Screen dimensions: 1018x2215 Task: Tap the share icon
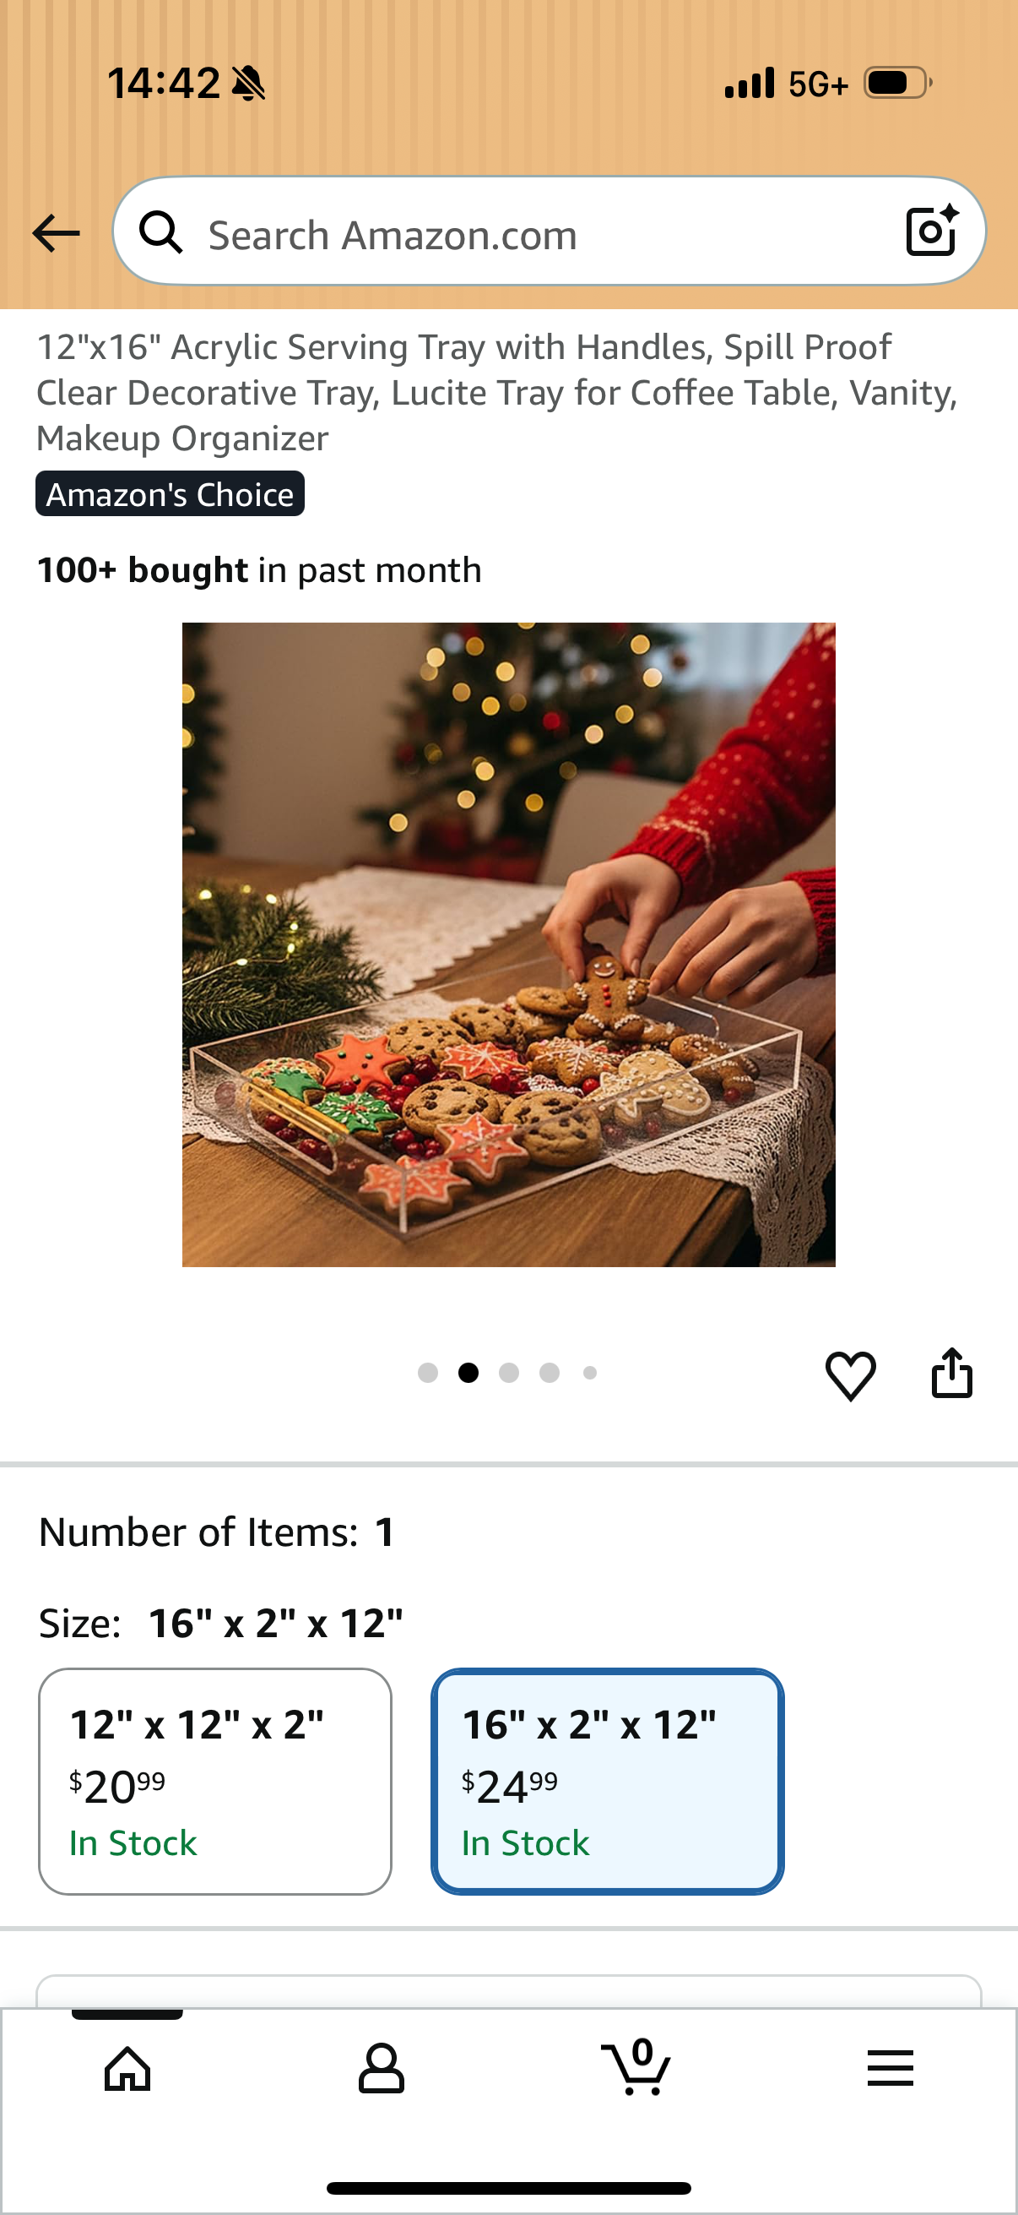[952, 1372]
